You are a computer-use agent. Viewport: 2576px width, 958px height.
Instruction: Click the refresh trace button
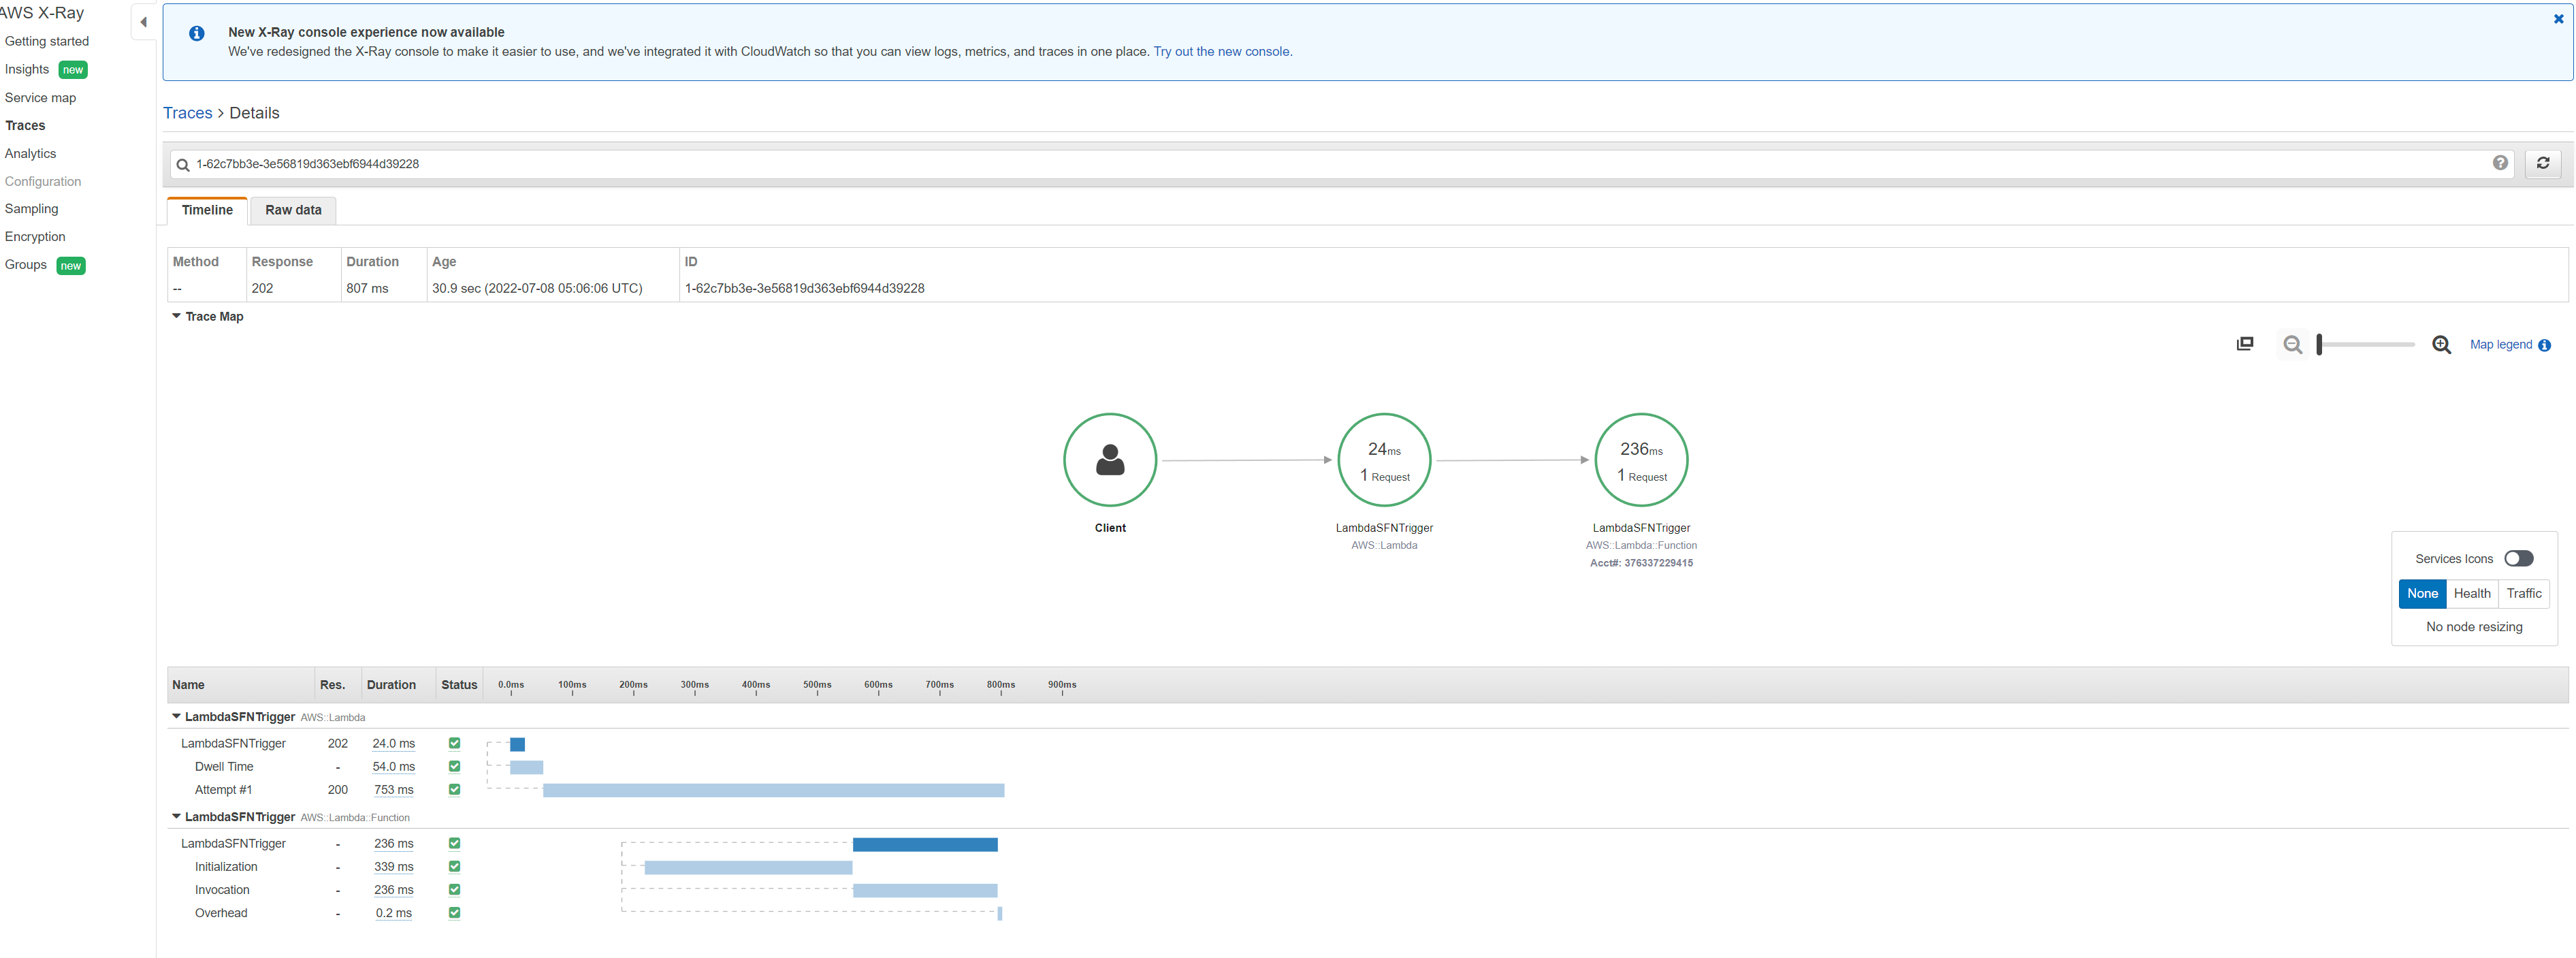pos(2542,163)
